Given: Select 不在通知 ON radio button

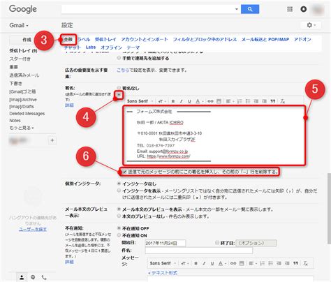Looking at the screenshot, I should click(x=119, y=235).
